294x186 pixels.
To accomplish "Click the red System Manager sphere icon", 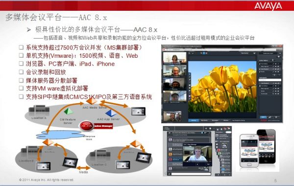I will [86, 126].
